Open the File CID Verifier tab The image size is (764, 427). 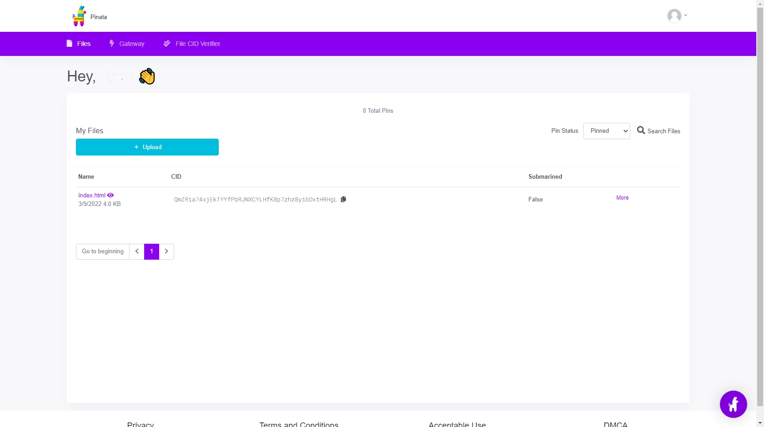pos(197,44)
